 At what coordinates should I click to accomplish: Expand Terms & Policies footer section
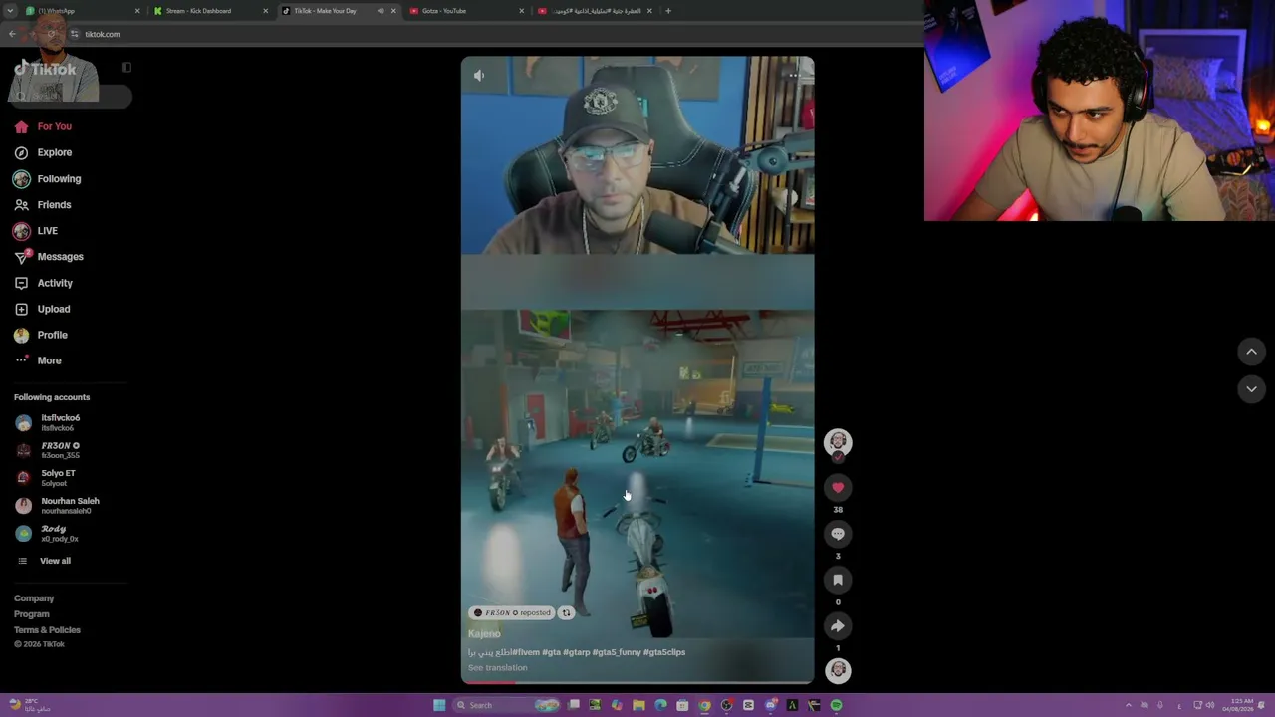(x=47, y=630)
